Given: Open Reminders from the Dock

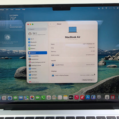Looking at the screenshot, I should [60, 98].
